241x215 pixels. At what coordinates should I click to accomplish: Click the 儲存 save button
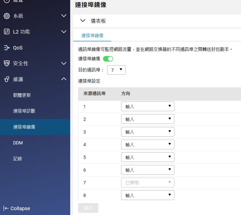pos(88,208)
